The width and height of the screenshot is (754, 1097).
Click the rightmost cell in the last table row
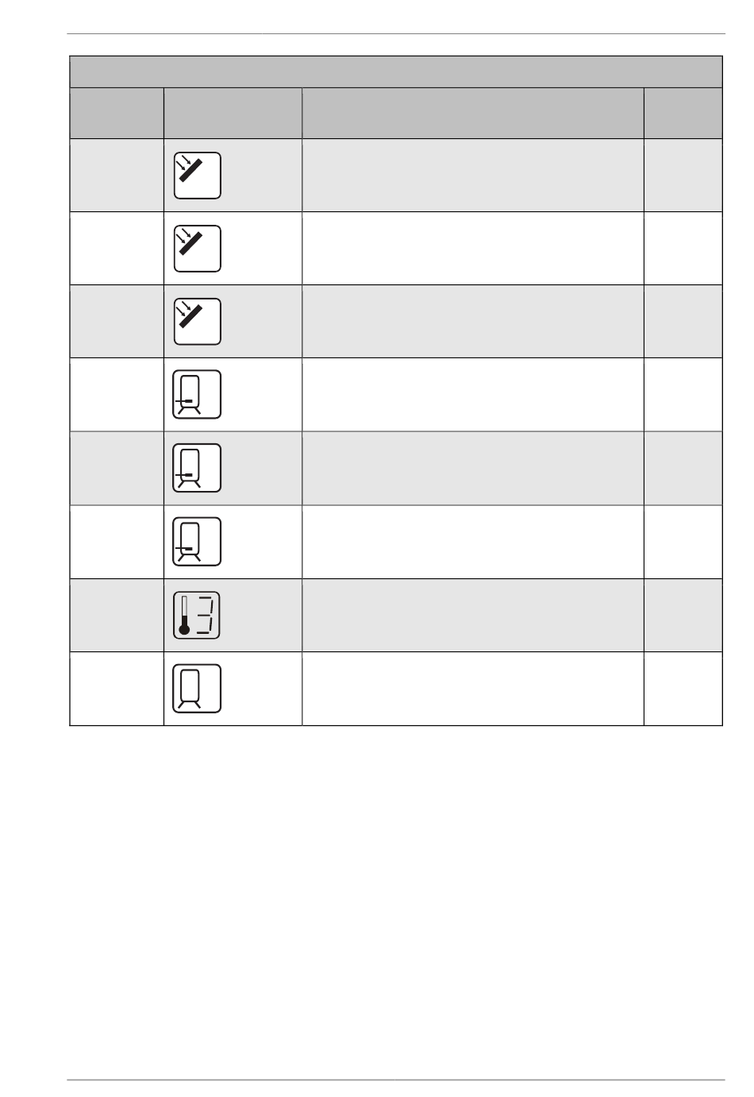683,689
